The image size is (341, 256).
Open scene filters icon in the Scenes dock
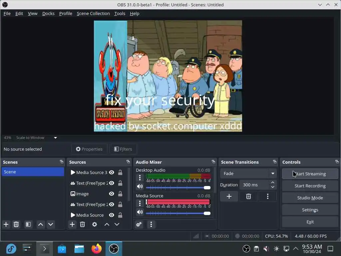click(x=28, y=224)
